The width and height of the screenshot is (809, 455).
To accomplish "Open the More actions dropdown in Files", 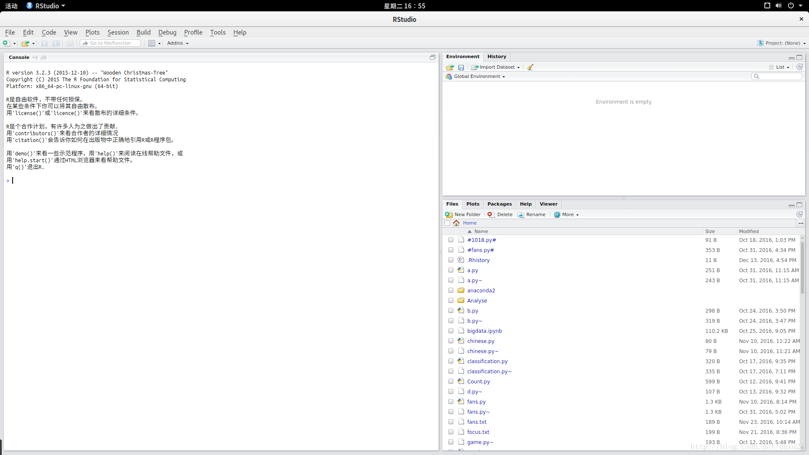I will tap(567, 214).
